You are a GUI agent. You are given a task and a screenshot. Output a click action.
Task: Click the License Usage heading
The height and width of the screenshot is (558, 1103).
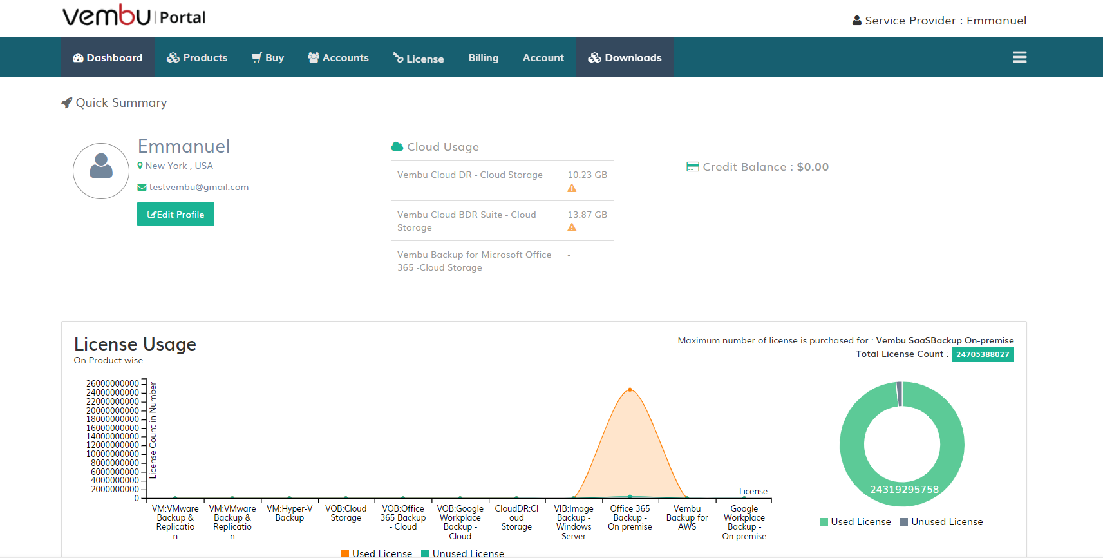(x=135, y=344)
